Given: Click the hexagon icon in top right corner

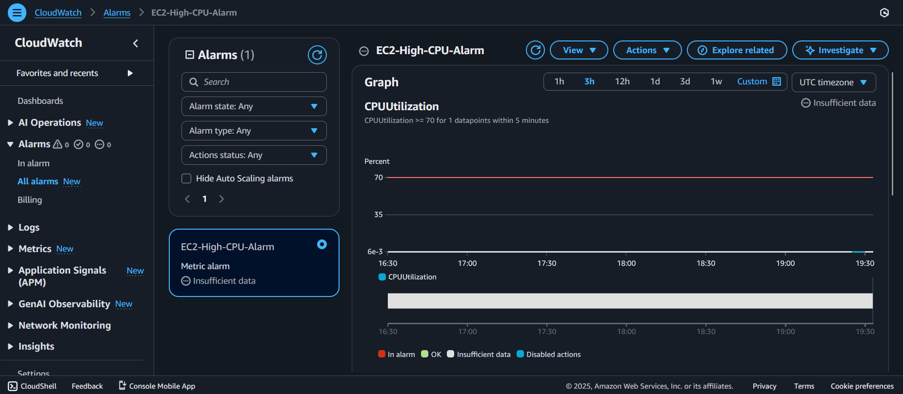Looking at the screenshot, I should [x=884, y=13].
